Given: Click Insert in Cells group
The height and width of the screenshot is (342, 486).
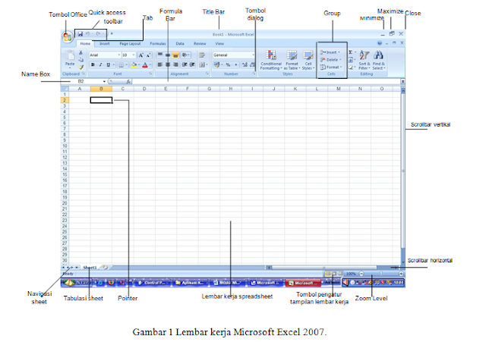Looking at the screenshot, I should tap(330, 52).
